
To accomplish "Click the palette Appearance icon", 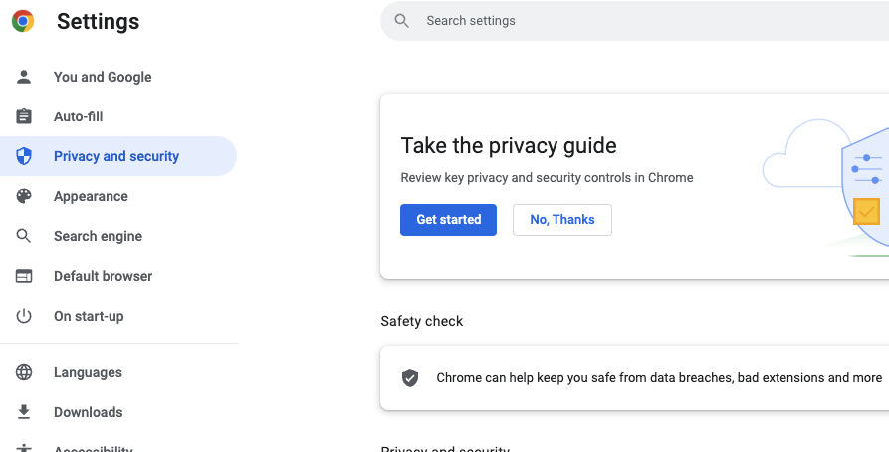I will click(x=24, y=196).
